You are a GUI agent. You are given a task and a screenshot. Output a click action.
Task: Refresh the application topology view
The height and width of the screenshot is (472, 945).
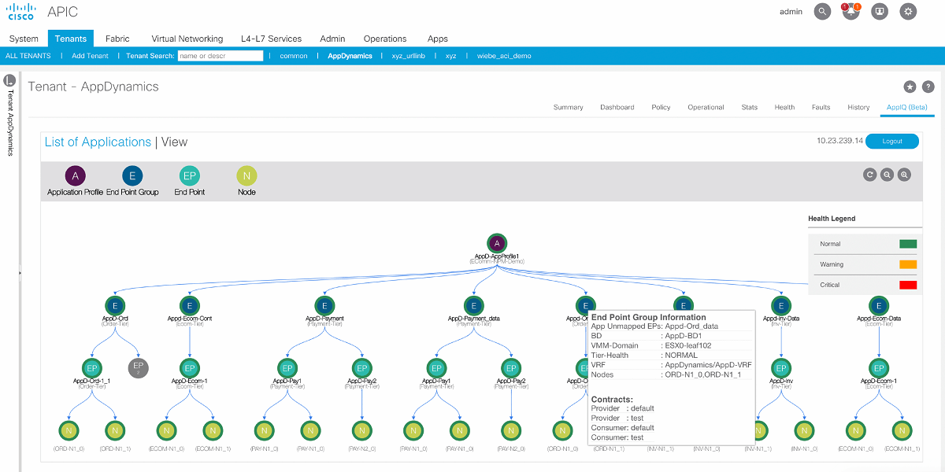point(869,175)
